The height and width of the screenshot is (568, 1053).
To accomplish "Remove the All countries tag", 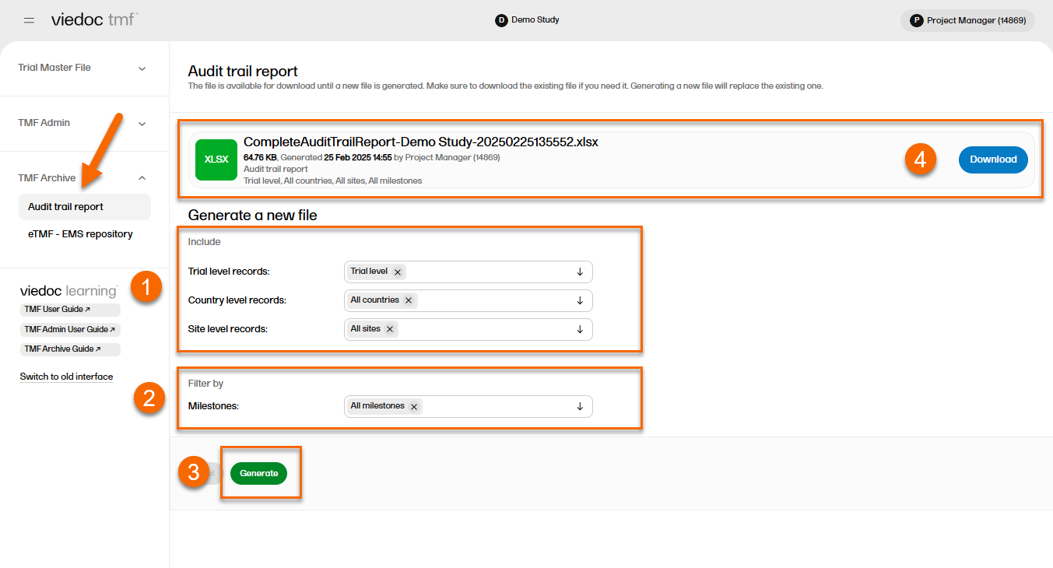I will [x=409, y=300].
